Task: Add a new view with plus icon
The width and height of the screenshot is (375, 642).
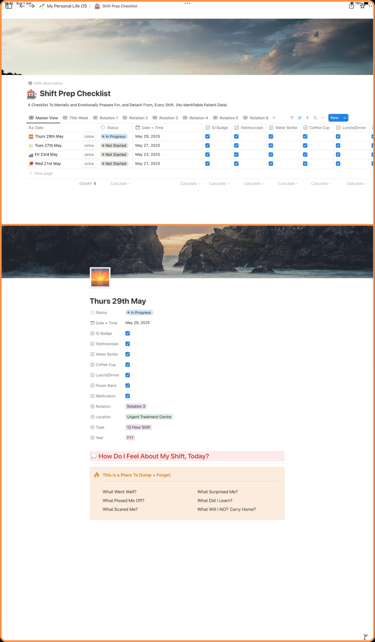Action: (x=274, y=118)
